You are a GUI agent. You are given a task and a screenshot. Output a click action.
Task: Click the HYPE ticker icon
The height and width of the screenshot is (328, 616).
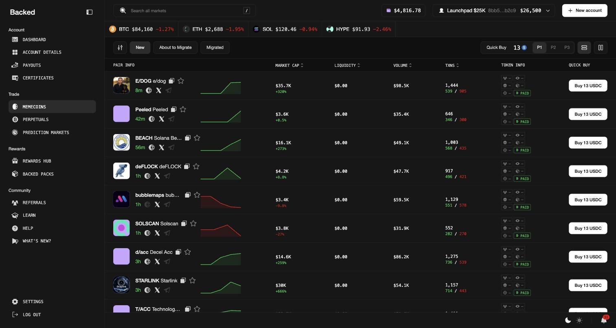tap(330, 29)
